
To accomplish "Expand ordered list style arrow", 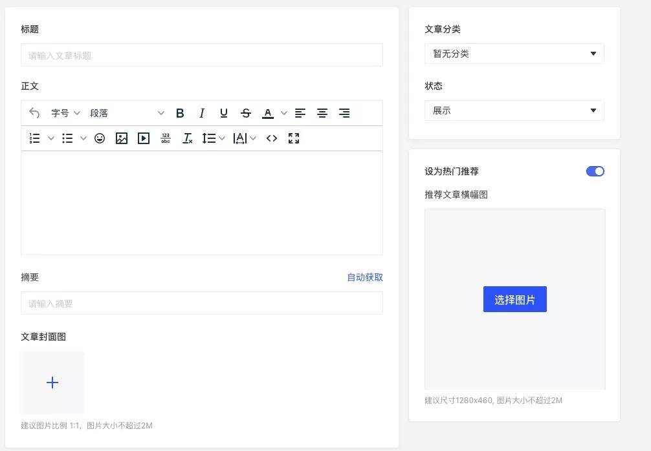I will point(51,138).
